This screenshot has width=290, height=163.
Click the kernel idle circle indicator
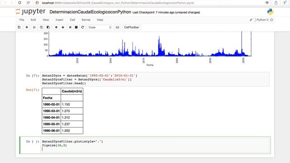271,20
